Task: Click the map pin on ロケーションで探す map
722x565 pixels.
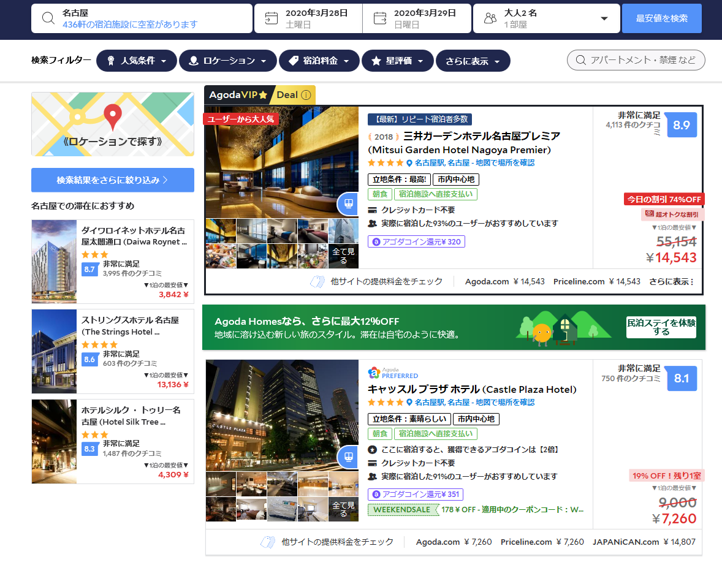Action: [x=113, y=117]
